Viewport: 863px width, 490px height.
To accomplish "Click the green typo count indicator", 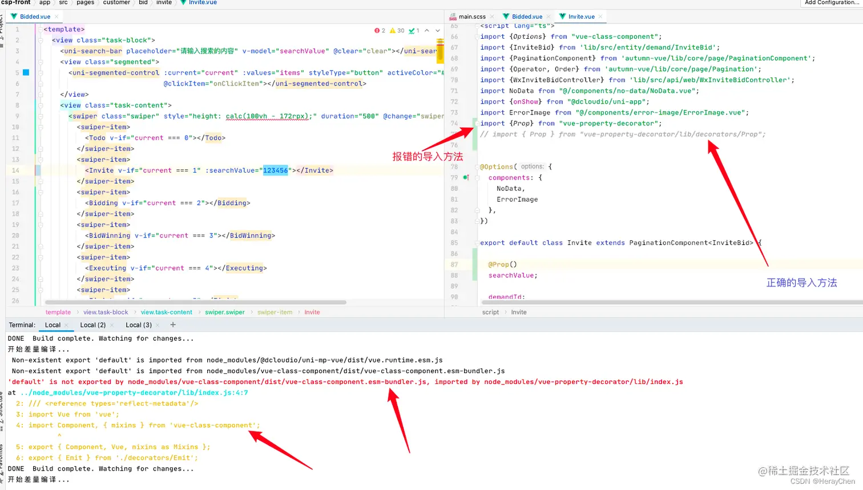I will 414,31.
